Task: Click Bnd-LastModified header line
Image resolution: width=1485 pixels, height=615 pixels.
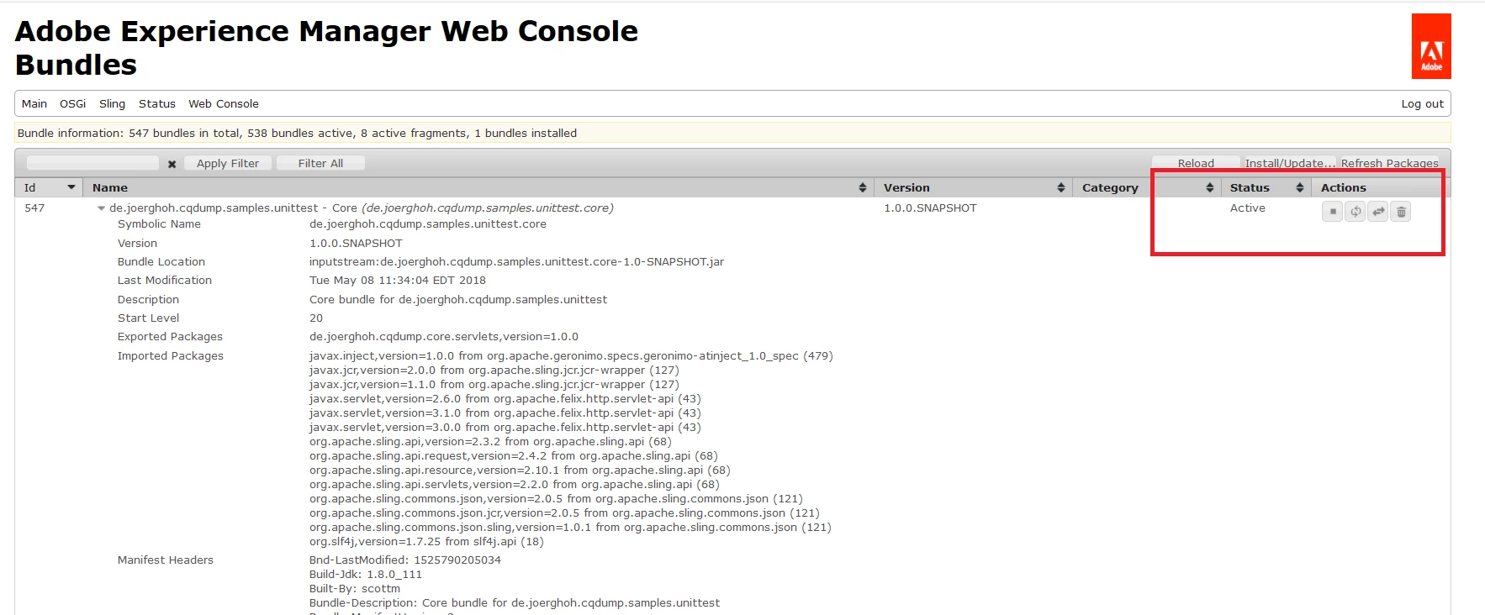Action: (x=404, y=560)
